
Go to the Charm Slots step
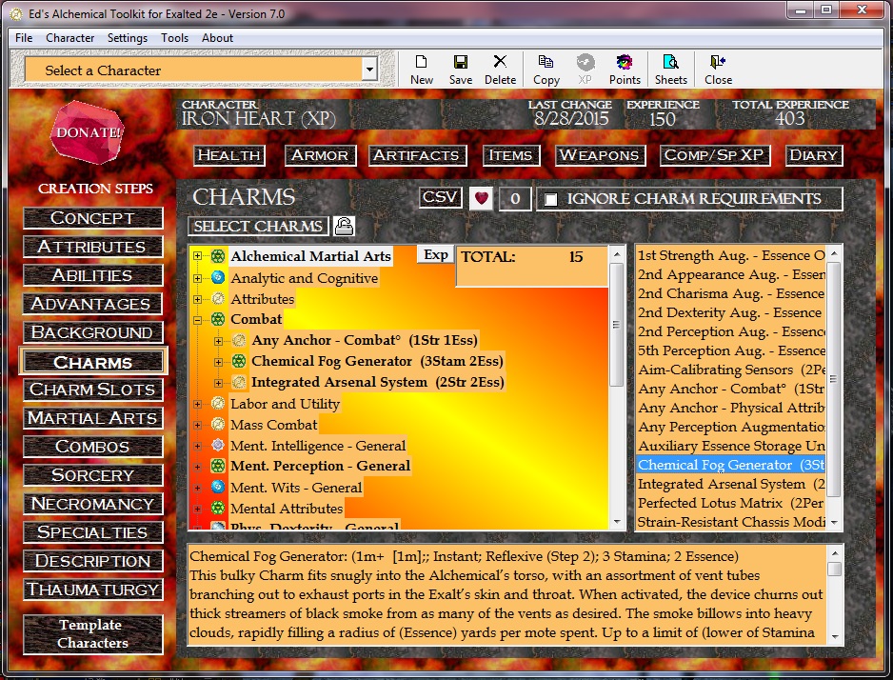point(93,390)
